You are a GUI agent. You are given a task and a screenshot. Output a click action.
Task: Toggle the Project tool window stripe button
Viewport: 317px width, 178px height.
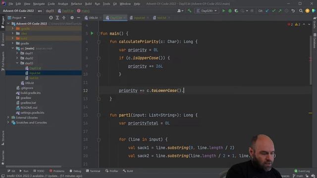click(2, 22)
